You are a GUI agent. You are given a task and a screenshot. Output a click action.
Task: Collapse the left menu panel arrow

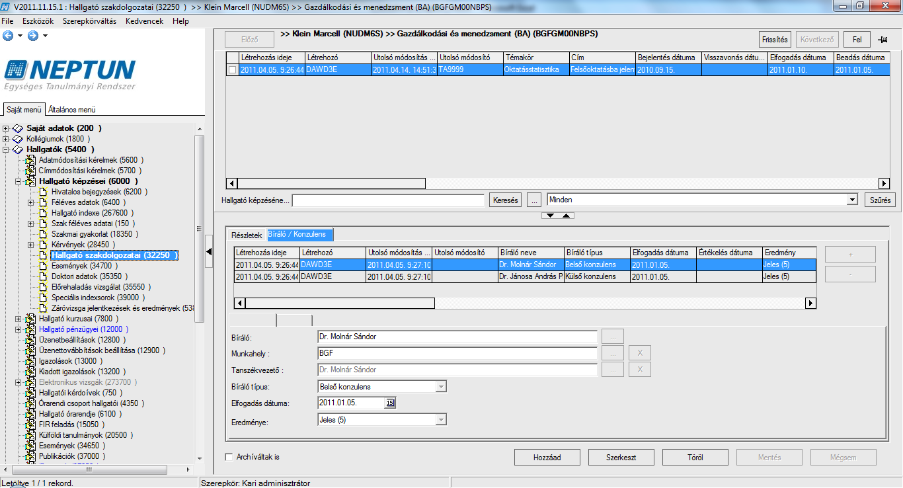pyautogui.click(x=210, y=251)
